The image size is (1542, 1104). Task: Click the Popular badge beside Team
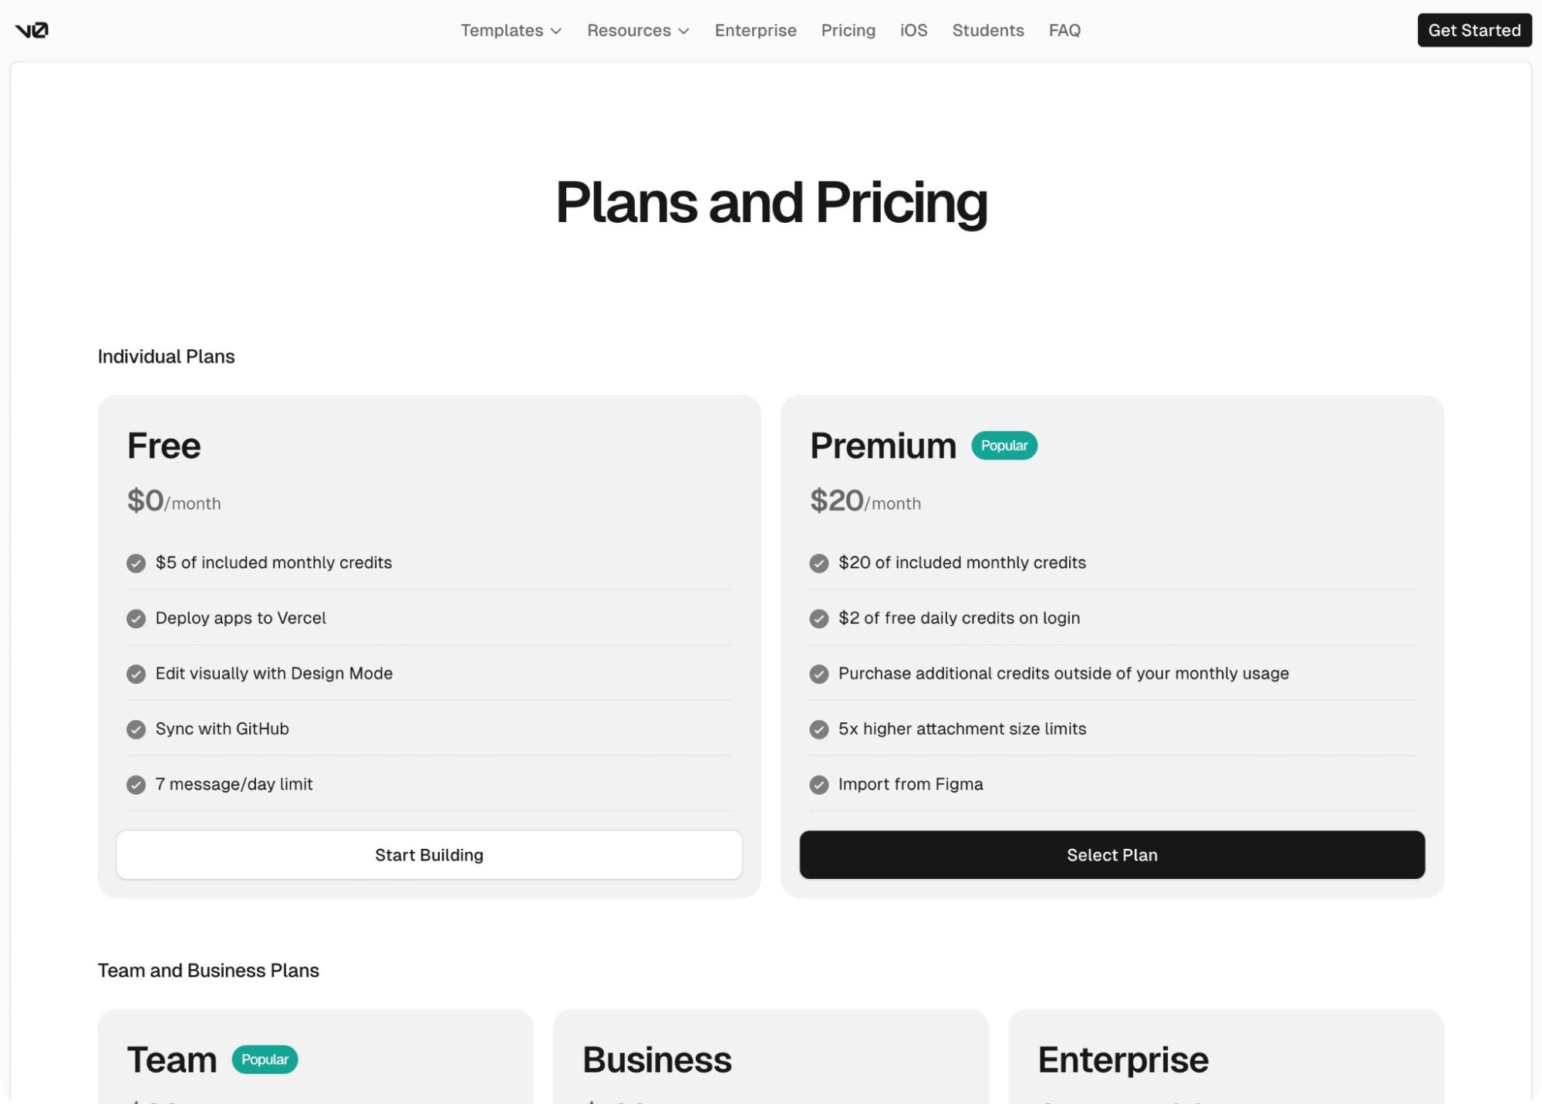265,1059
